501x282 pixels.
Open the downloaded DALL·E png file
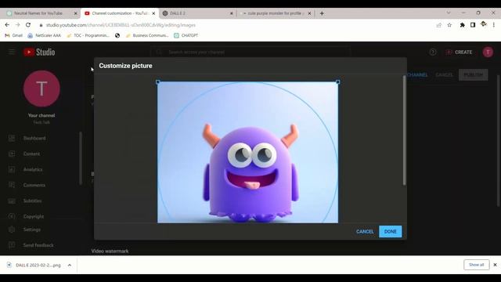coord(34,265)
